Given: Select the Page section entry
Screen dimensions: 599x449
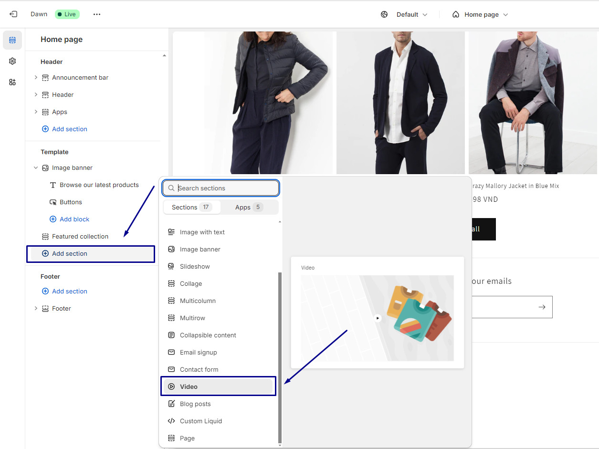Looking at the screenshot, I should coord(218,438).
